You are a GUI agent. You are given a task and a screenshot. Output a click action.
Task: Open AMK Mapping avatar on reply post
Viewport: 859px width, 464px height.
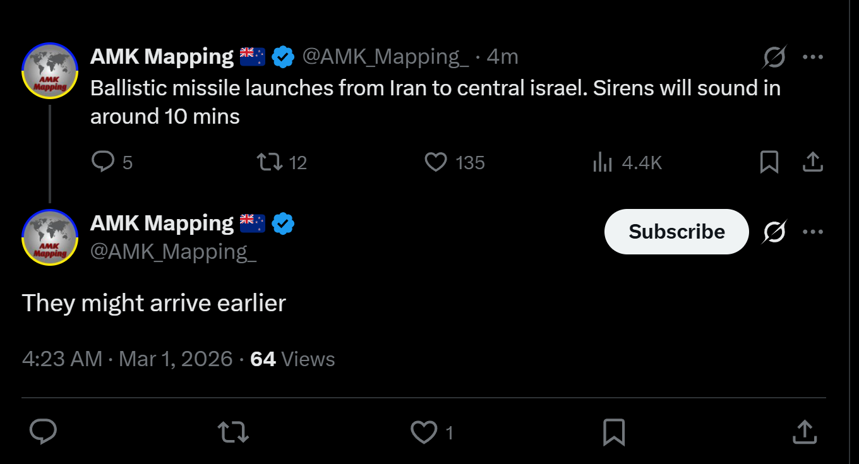(50, 237)
